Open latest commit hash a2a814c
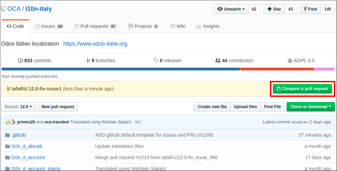 click(300, 122)
